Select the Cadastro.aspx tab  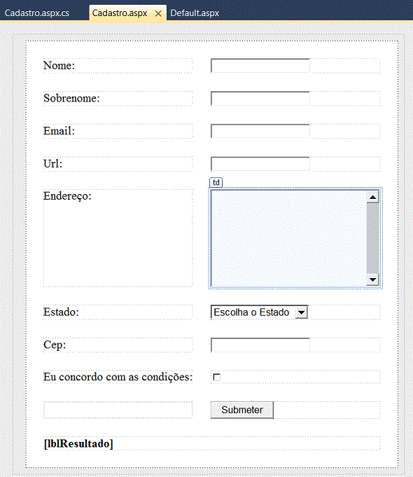[x=120, y=13]
